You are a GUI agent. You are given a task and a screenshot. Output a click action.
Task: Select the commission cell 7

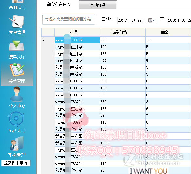(168, 115)
